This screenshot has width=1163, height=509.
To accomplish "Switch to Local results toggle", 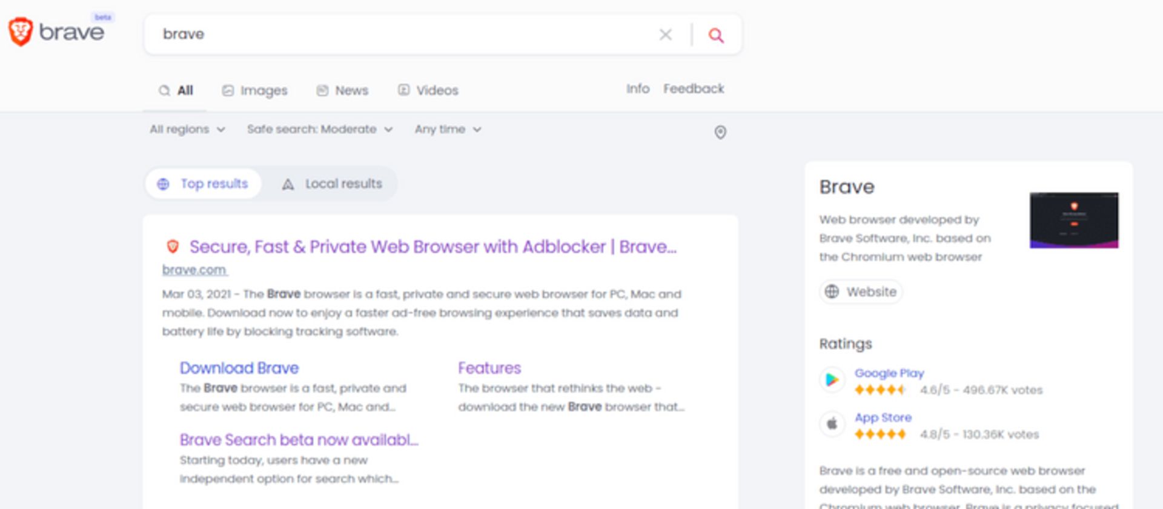I will (332, 184).
